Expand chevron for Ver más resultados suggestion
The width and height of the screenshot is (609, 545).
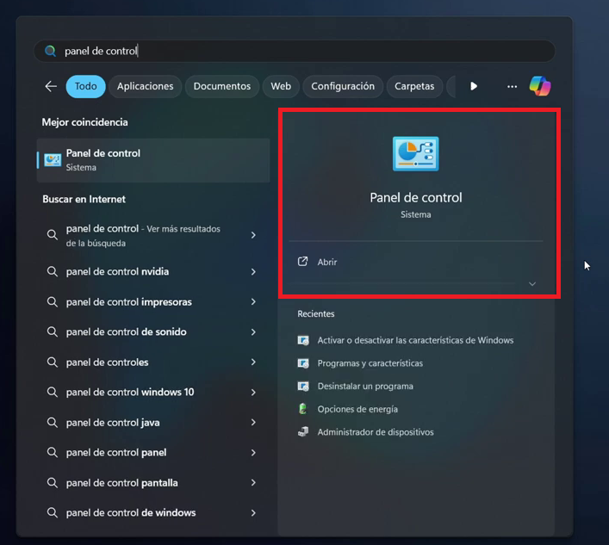pyautogui.click(x=253, y=235)
